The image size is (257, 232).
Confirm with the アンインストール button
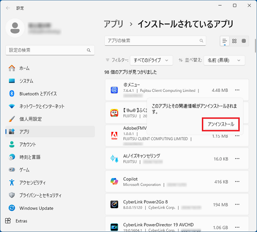(x=221, y=124)
